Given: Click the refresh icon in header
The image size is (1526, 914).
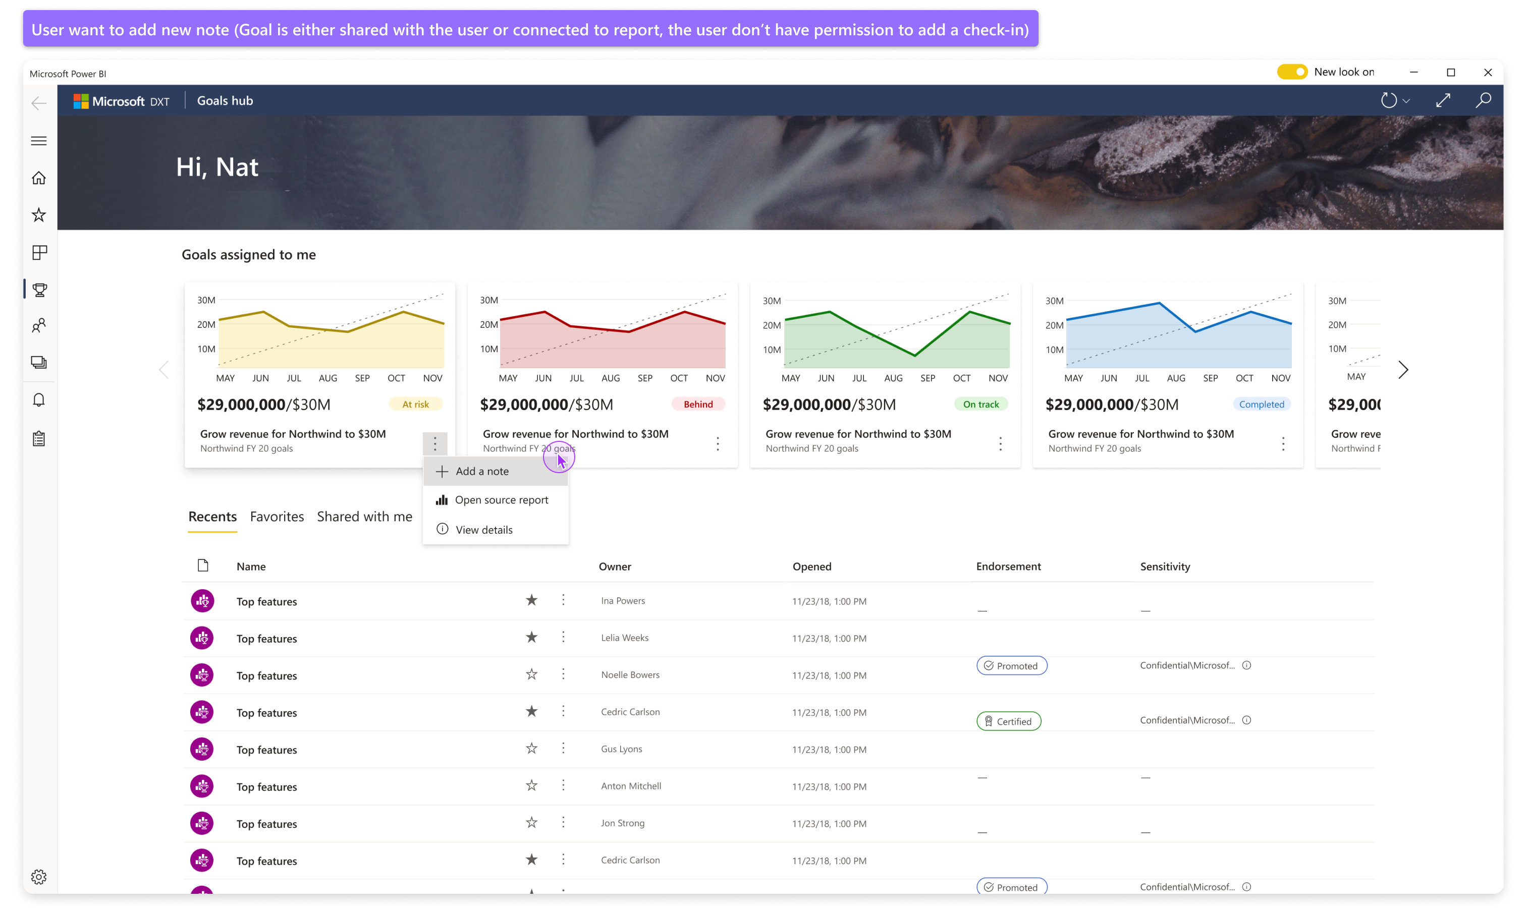Looking at the screenshot, I should point(1389,100).
